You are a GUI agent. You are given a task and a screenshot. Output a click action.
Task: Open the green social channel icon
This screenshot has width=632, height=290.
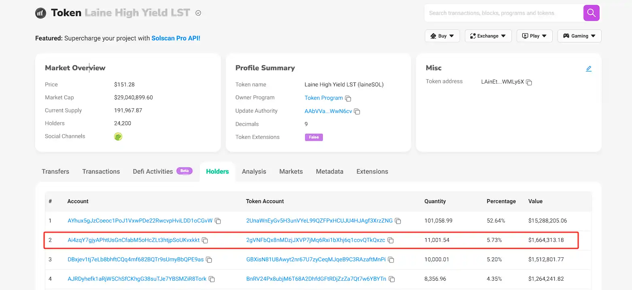[x=118, y=137]
